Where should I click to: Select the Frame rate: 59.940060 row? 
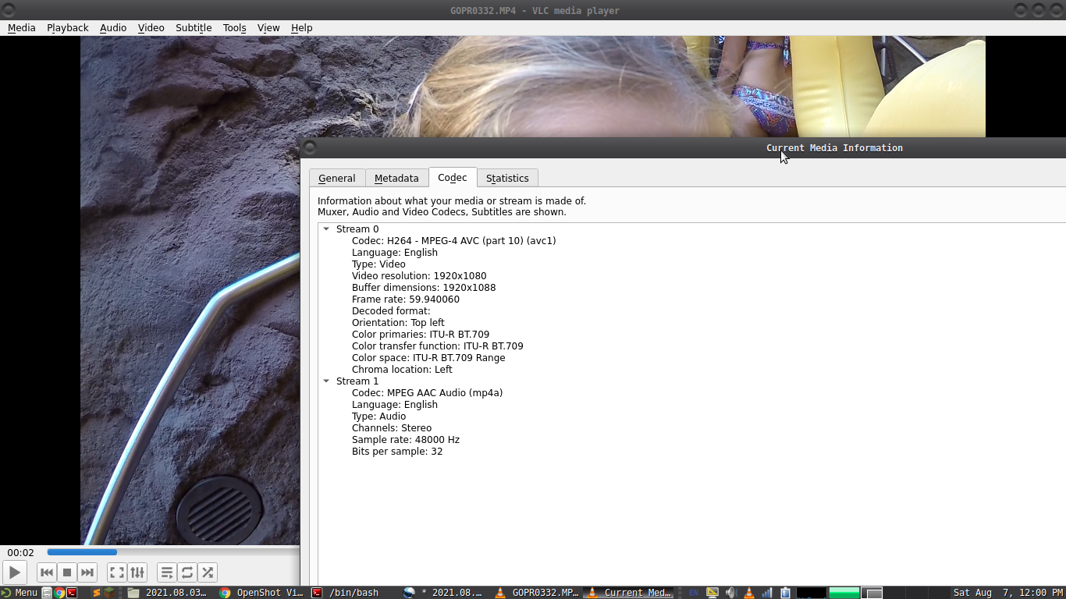405,299
